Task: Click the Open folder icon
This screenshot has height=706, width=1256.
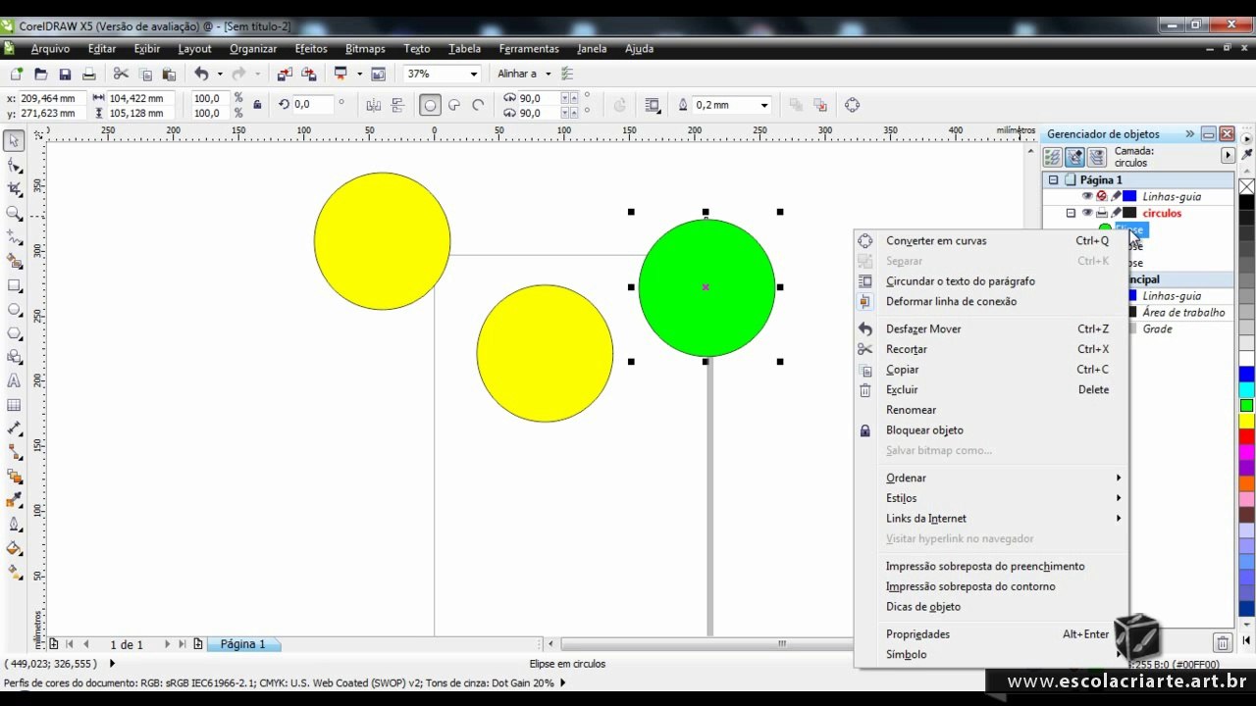Action: point(40,74)
